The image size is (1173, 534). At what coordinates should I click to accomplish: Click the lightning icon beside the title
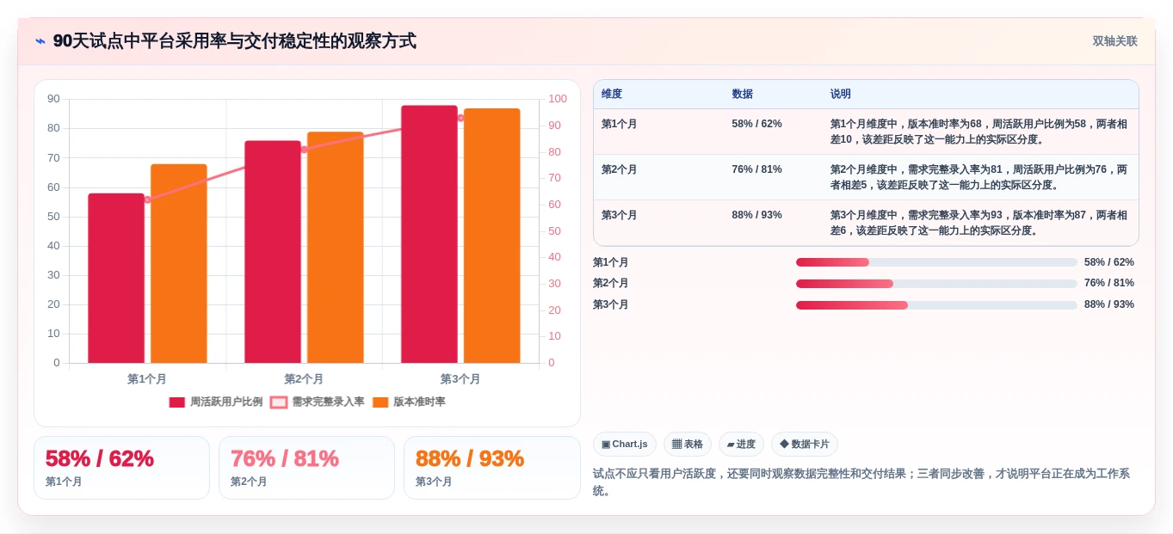pos(40,41)
